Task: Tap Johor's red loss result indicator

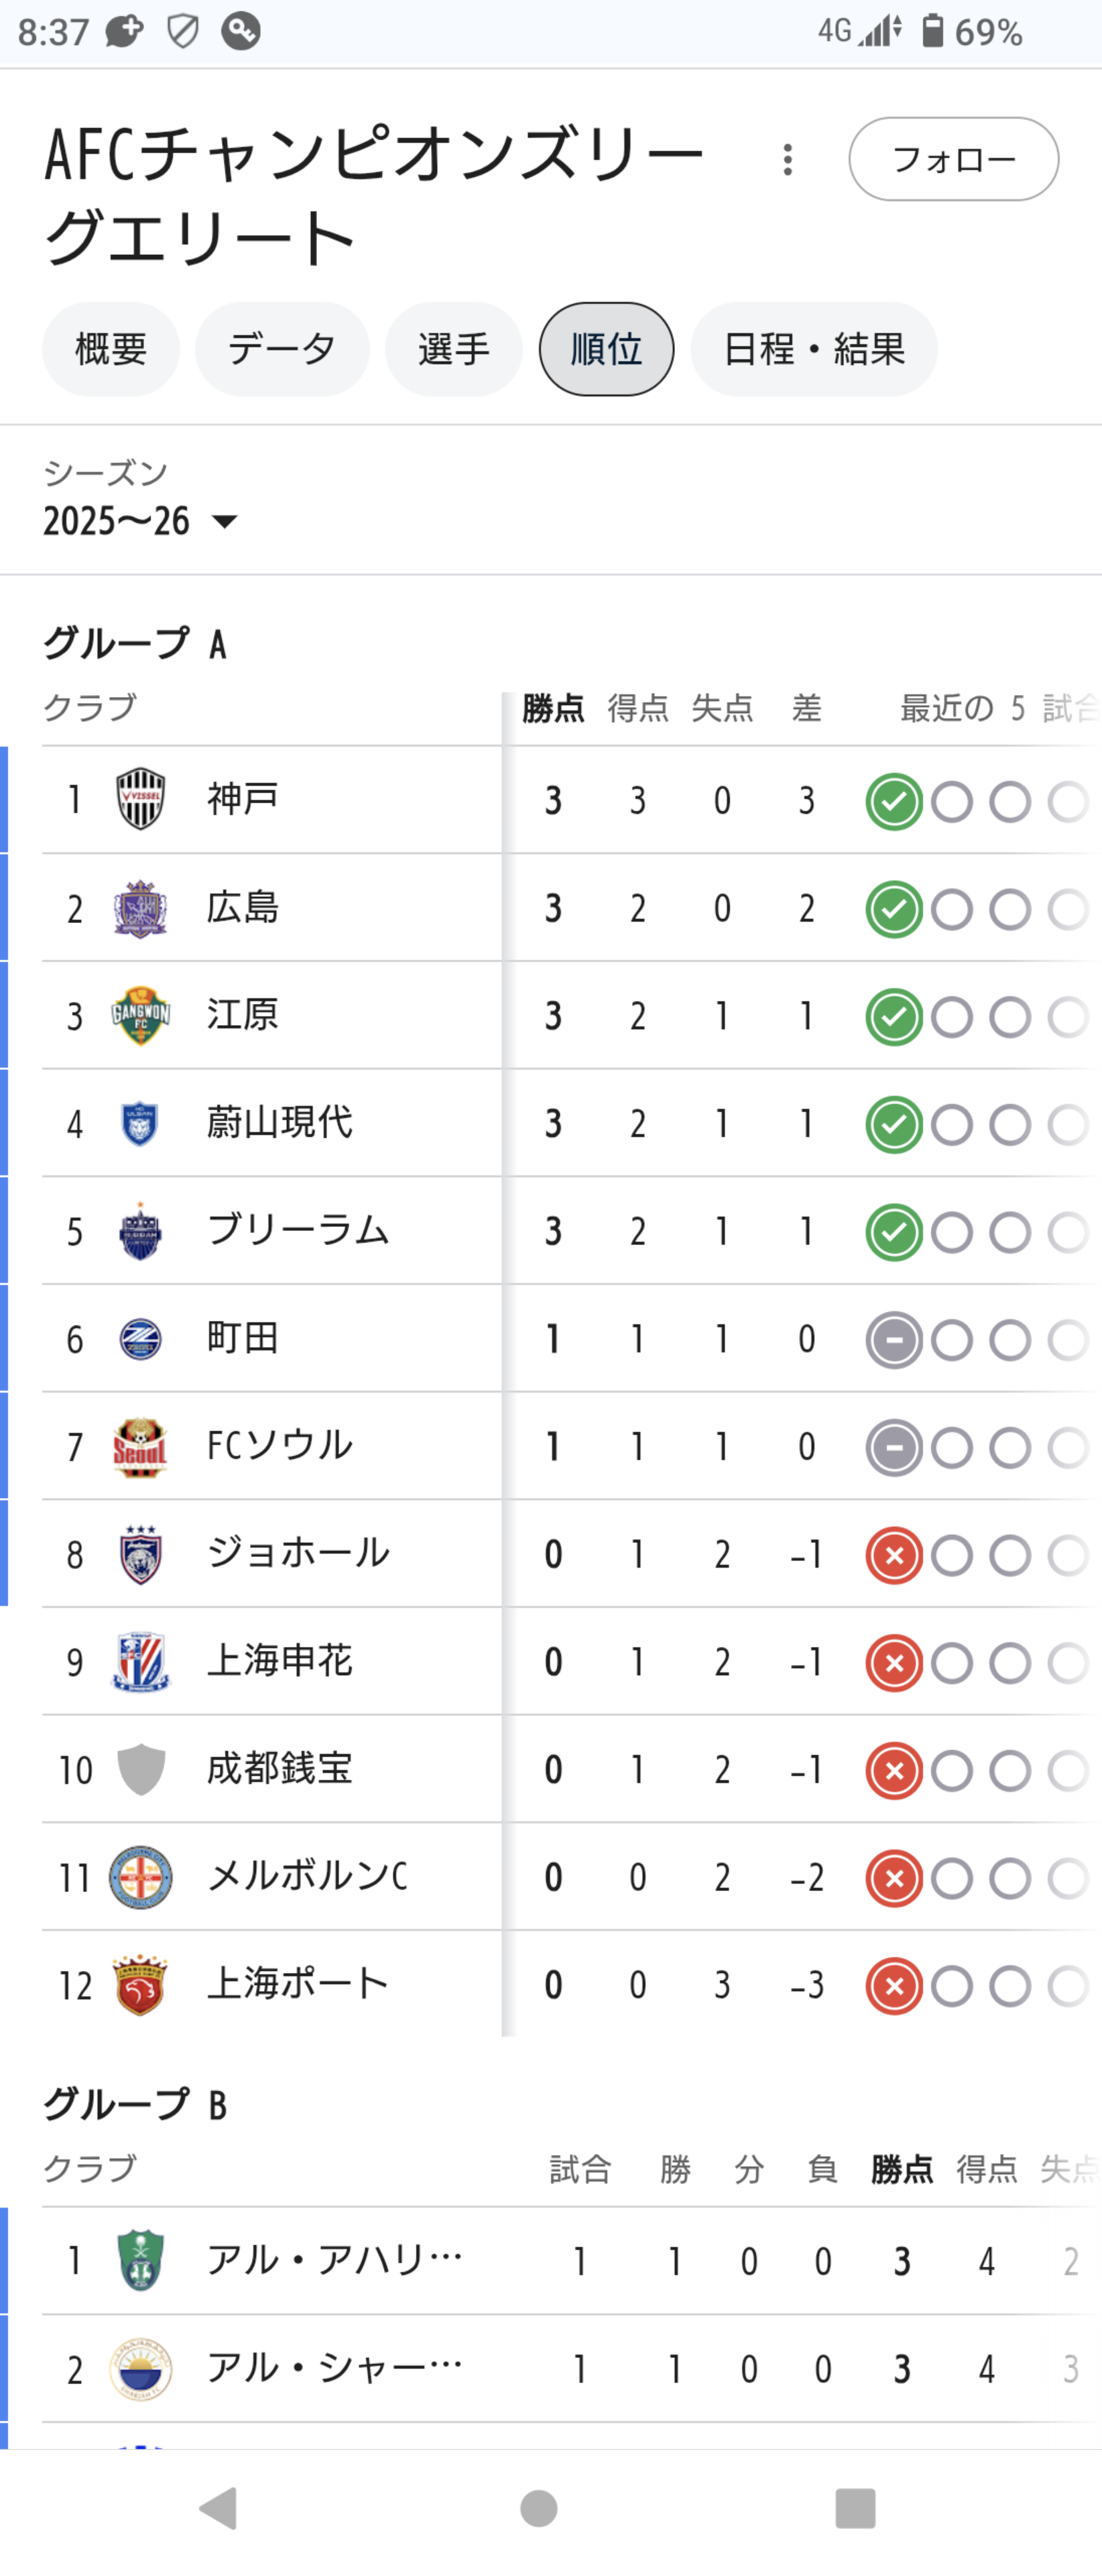Action: [x=893, y=1555]
